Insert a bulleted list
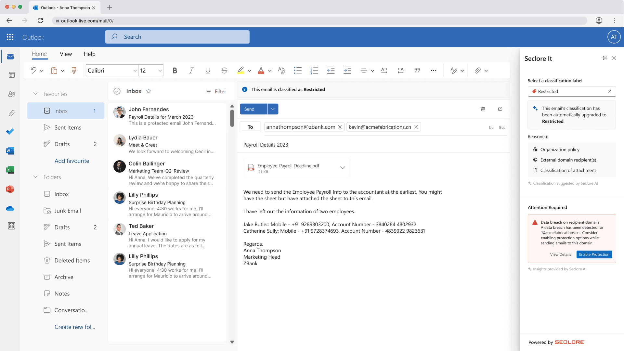624x351 pixels. (x=298, y=71)
